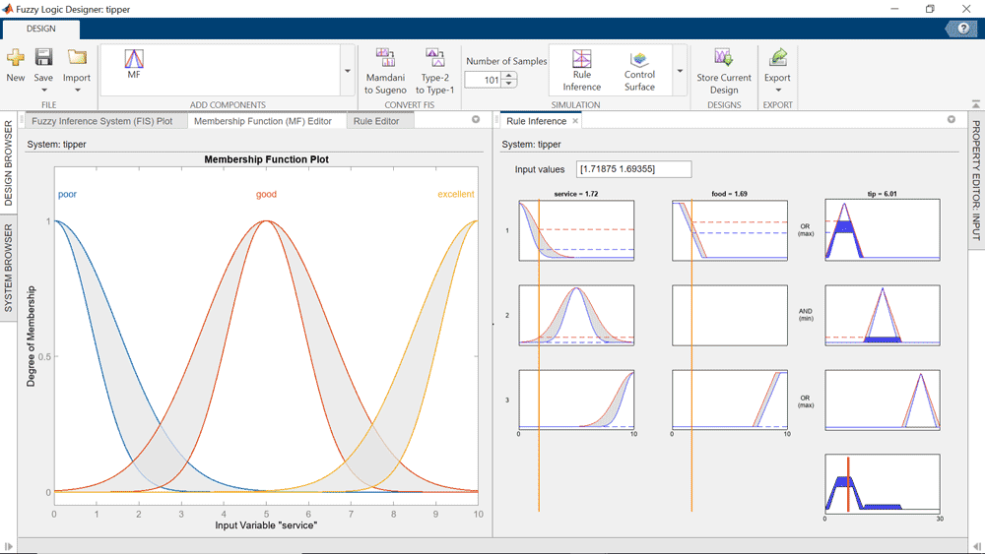
Task: Click the empty rule 2 food plot
Action: click(x=729, y=315)
